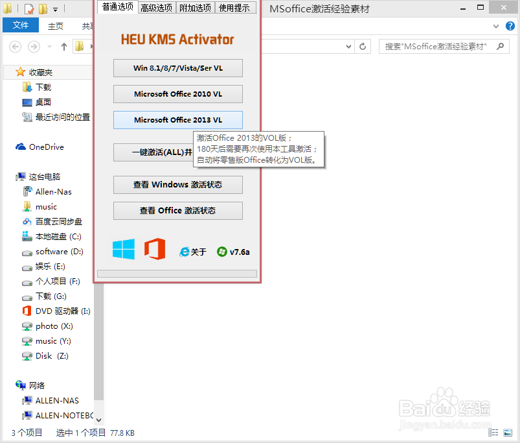
Task: Open the 普通选项 tab
Action: pyautogui.click(x=118, y=6)
